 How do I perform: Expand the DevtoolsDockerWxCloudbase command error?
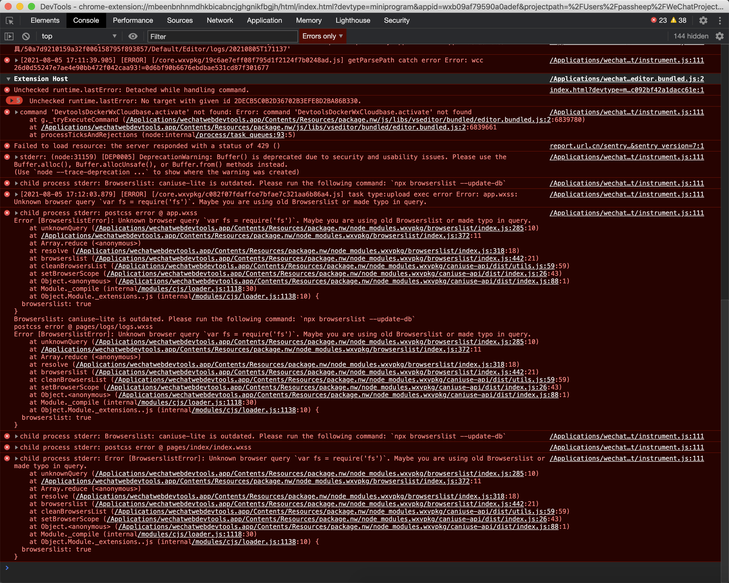click(x=16, y=112)
